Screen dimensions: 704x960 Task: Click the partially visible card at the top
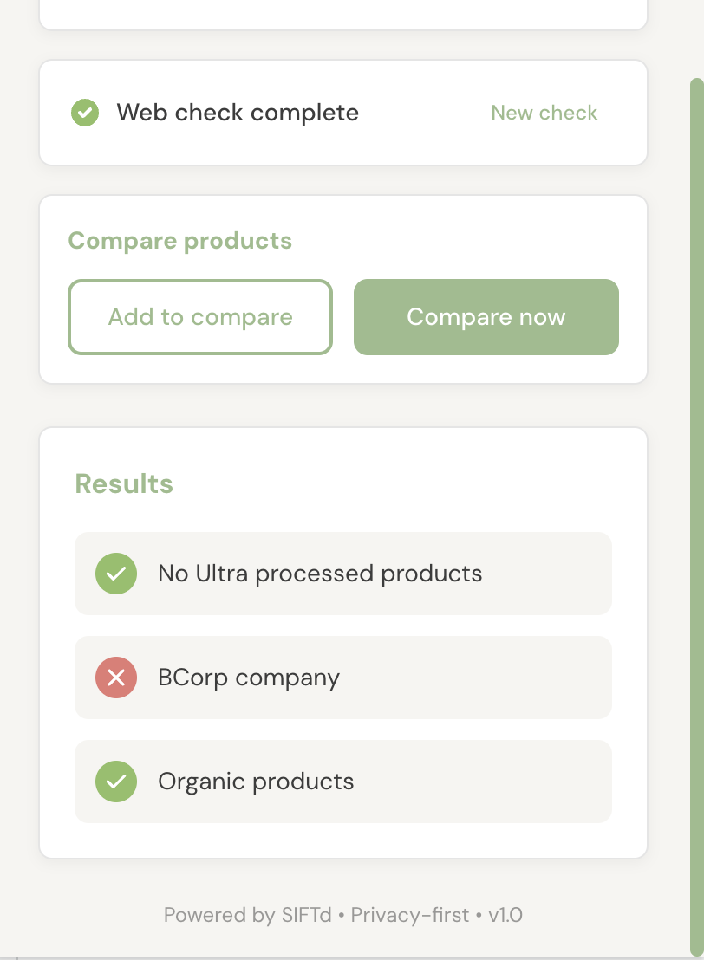click(x=342, y=12)
